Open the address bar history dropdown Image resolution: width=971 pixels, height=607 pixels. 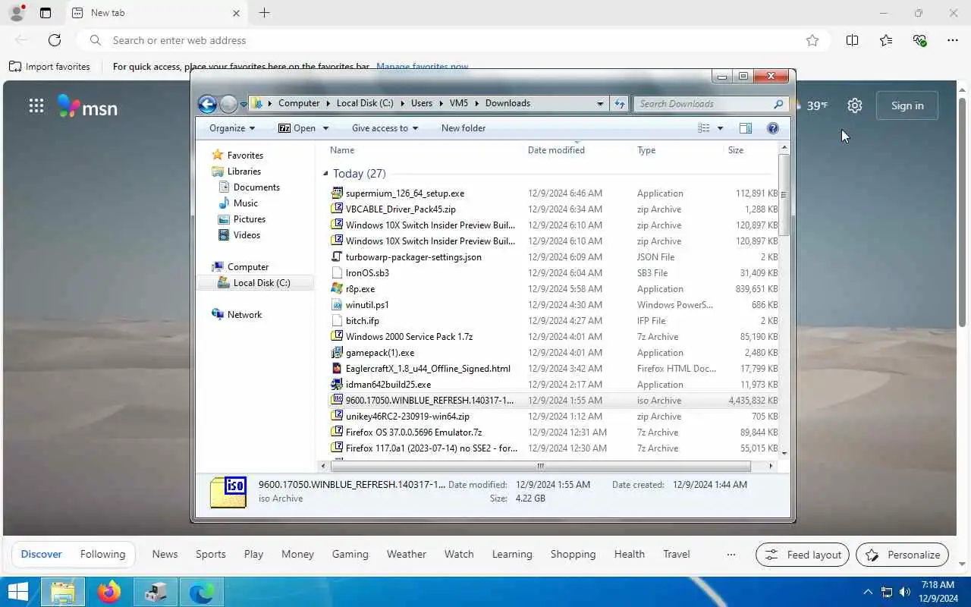tap(600, 104)
